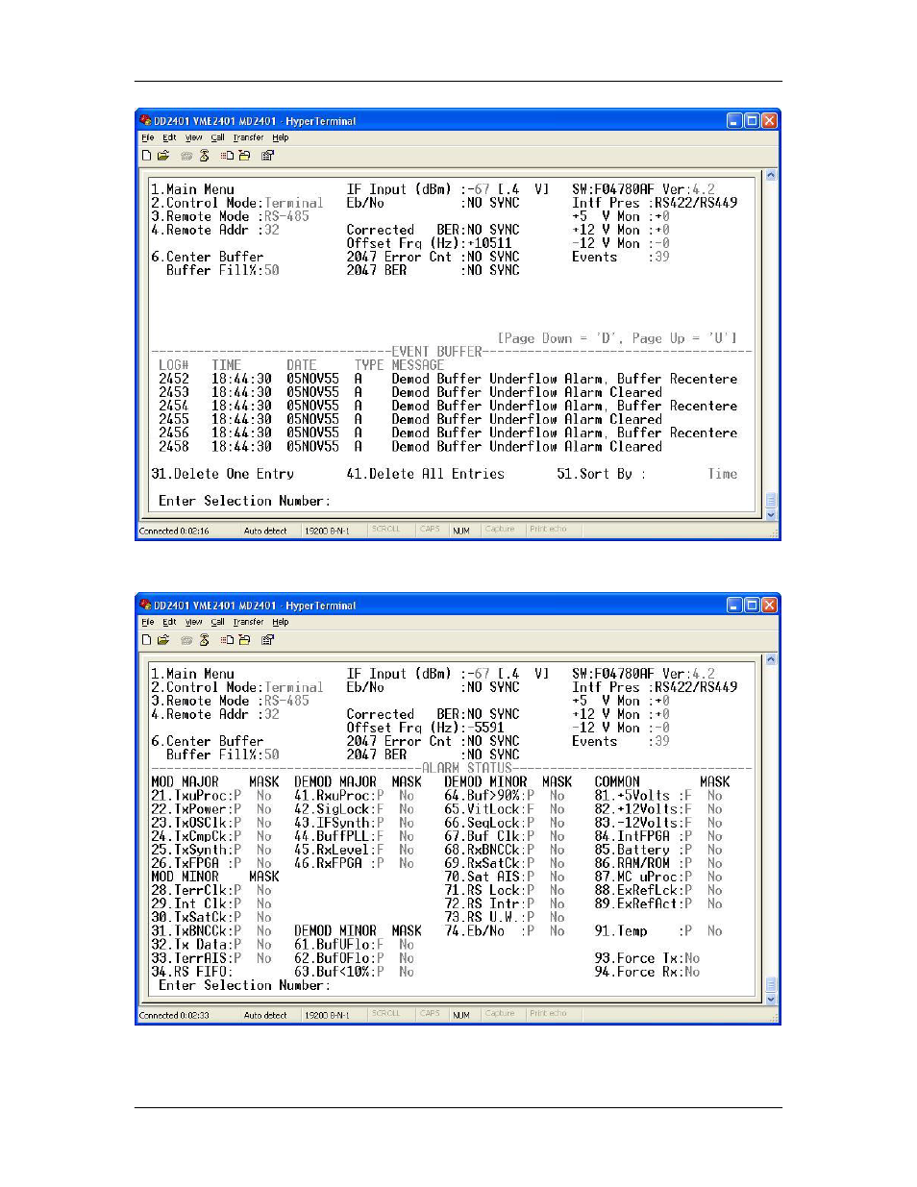Click 'Connected 0:02:33' status bar text

(174, 1015)
